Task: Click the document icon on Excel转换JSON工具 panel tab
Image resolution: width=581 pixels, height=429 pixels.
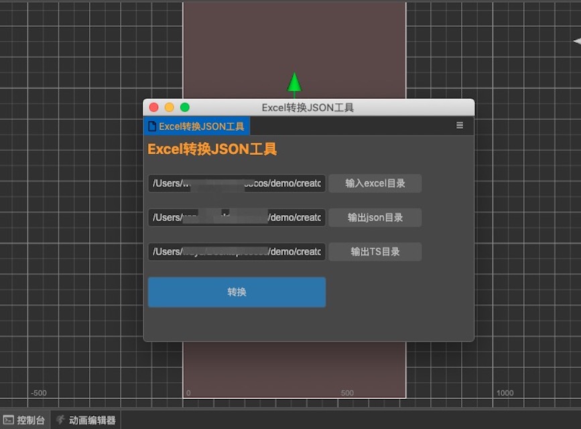Action: pos(151,125)
